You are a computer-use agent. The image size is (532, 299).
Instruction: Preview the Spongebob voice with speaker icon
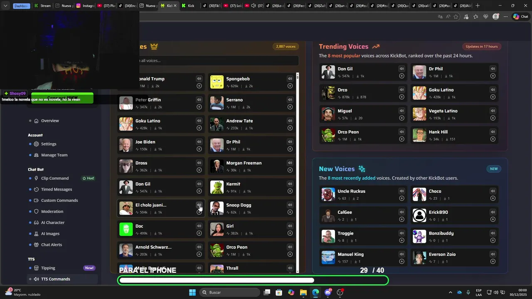pyautogui.click(x=290, y=78)
